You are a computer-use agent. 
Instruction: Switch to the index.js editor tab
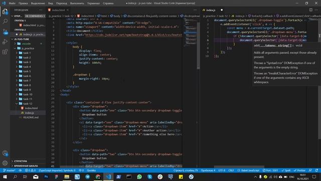211,10
